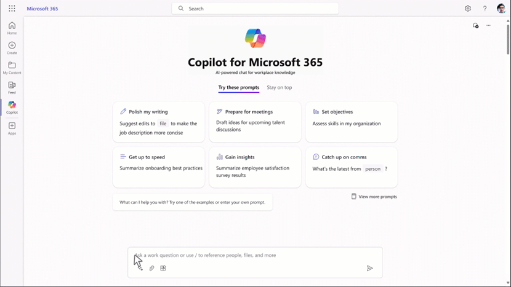Click View more prompts link

[374, 197]
